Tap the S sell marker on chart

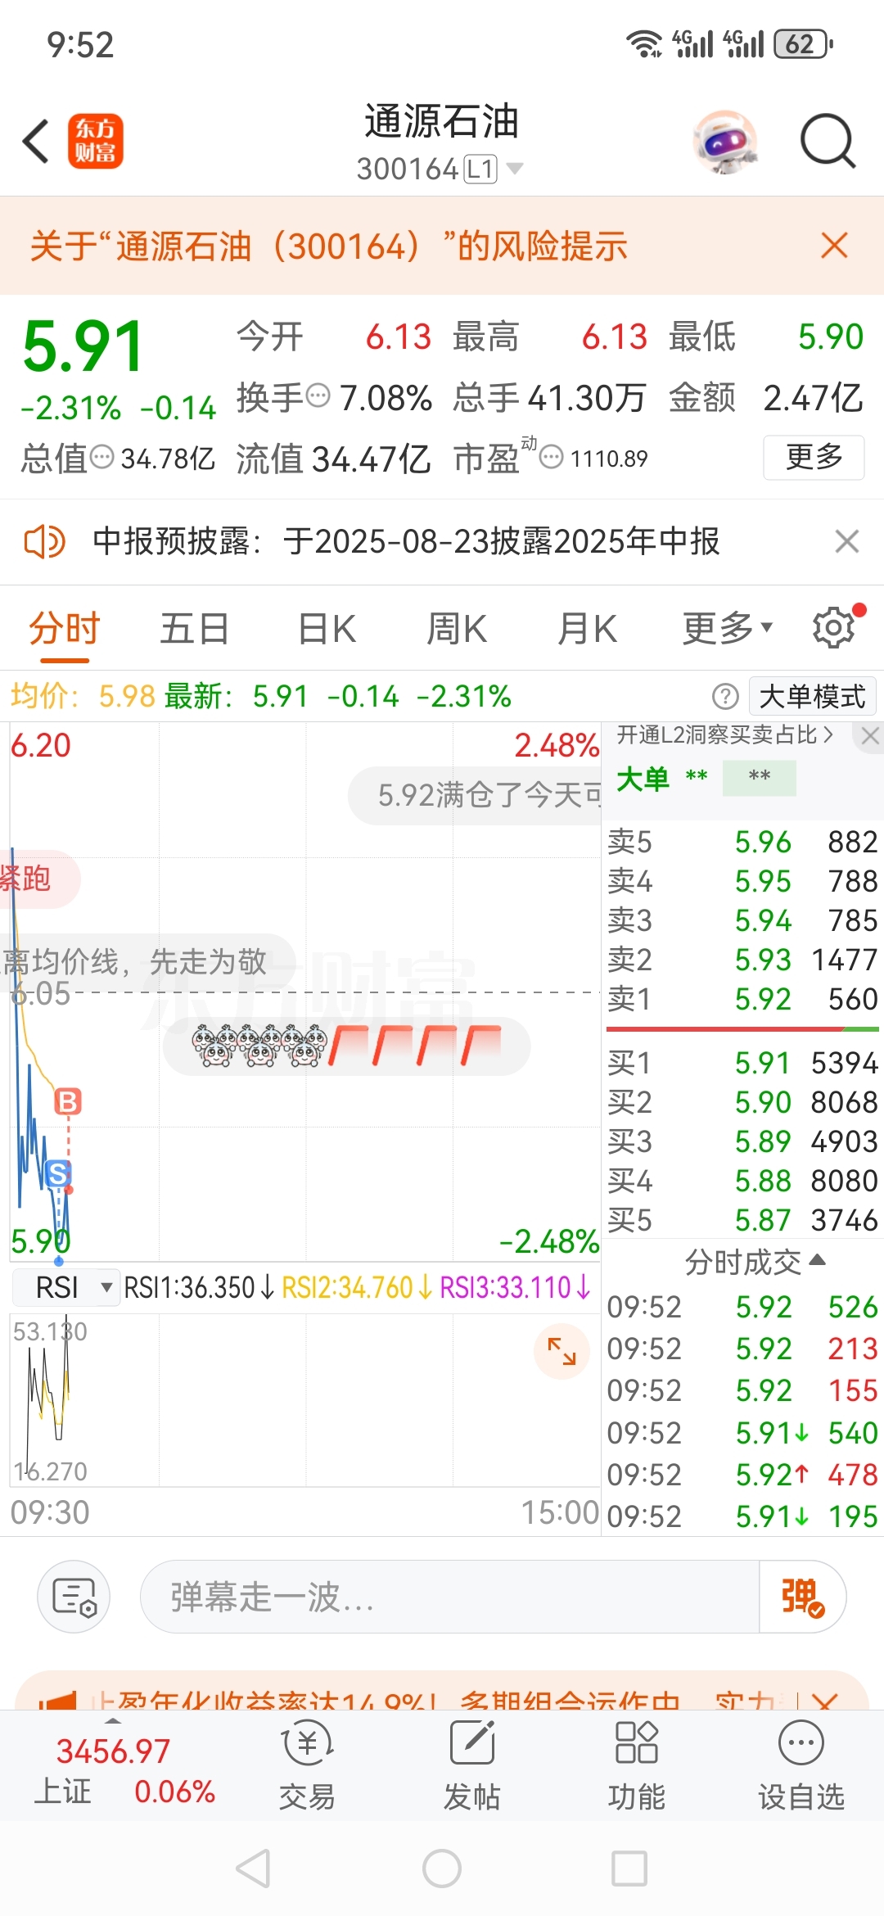click(57, 1174)
